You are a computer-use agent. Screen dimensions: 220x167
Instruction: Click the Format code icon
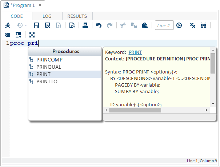click(18, 35)
